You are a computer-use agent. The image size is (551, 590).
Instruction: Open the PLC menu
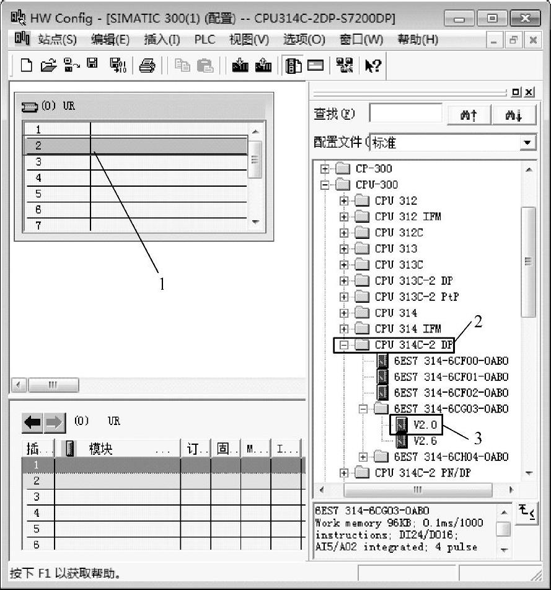coord(205,40)
